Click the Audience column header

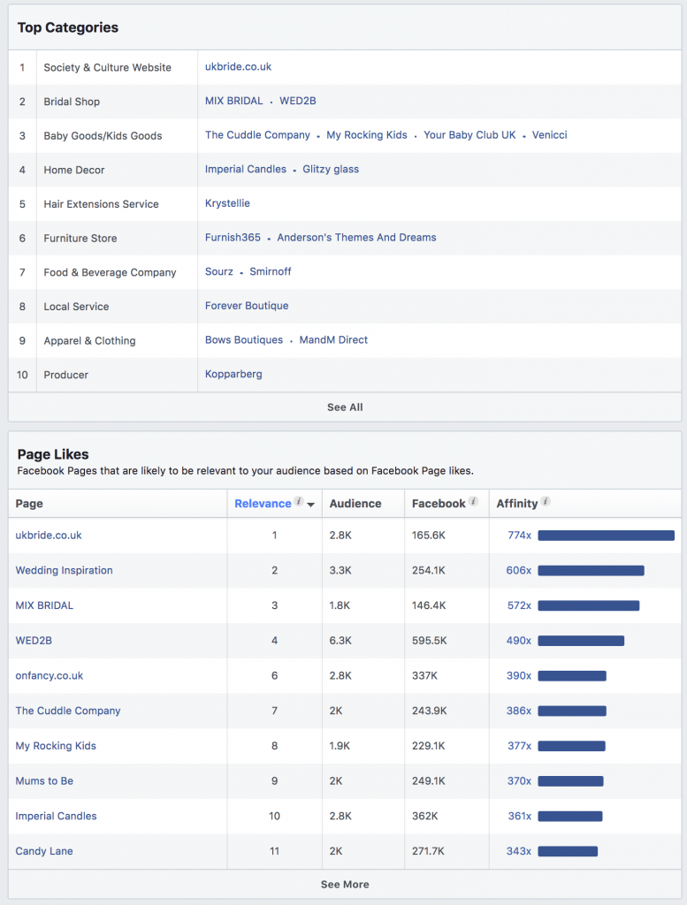[x=355, y=504]
